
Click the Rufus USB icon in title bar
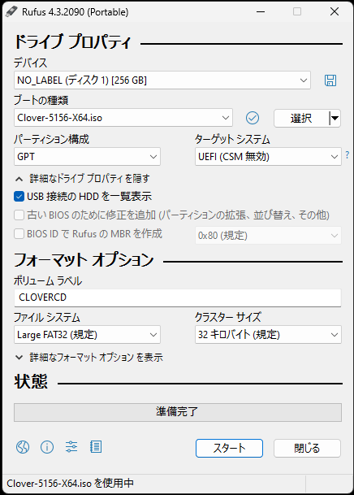point(11,12)
